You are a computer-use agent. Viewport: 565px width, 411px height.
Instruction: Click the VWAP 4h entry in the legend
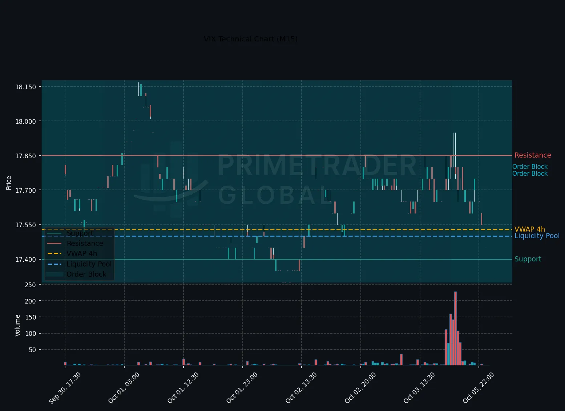[x=82, y=253]
